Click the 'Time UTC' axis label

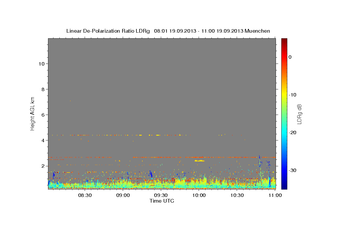coord(162,201)
